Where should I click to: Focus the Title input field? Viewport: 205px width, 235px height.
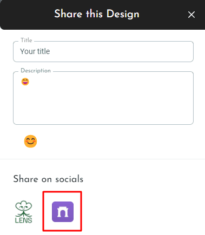(103, 51)
